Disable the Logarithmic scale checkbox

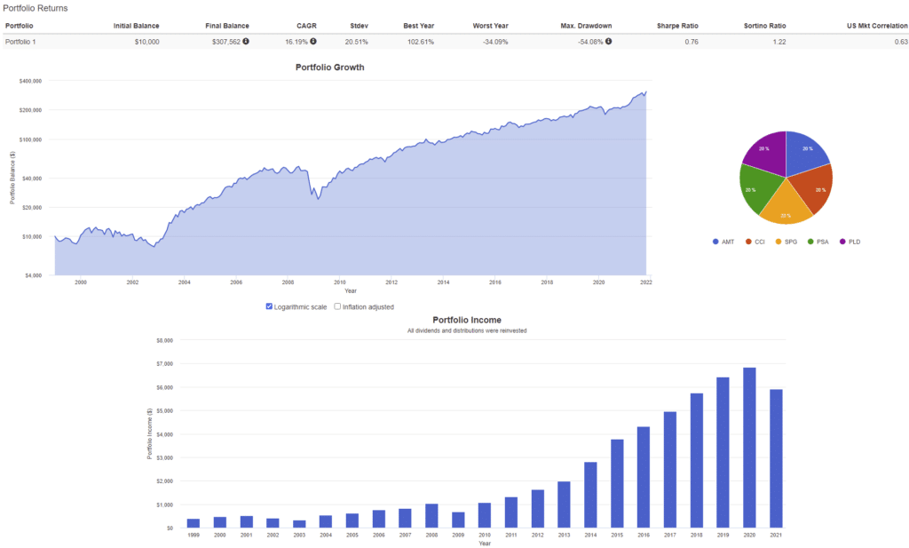click(x=270, y=306)
